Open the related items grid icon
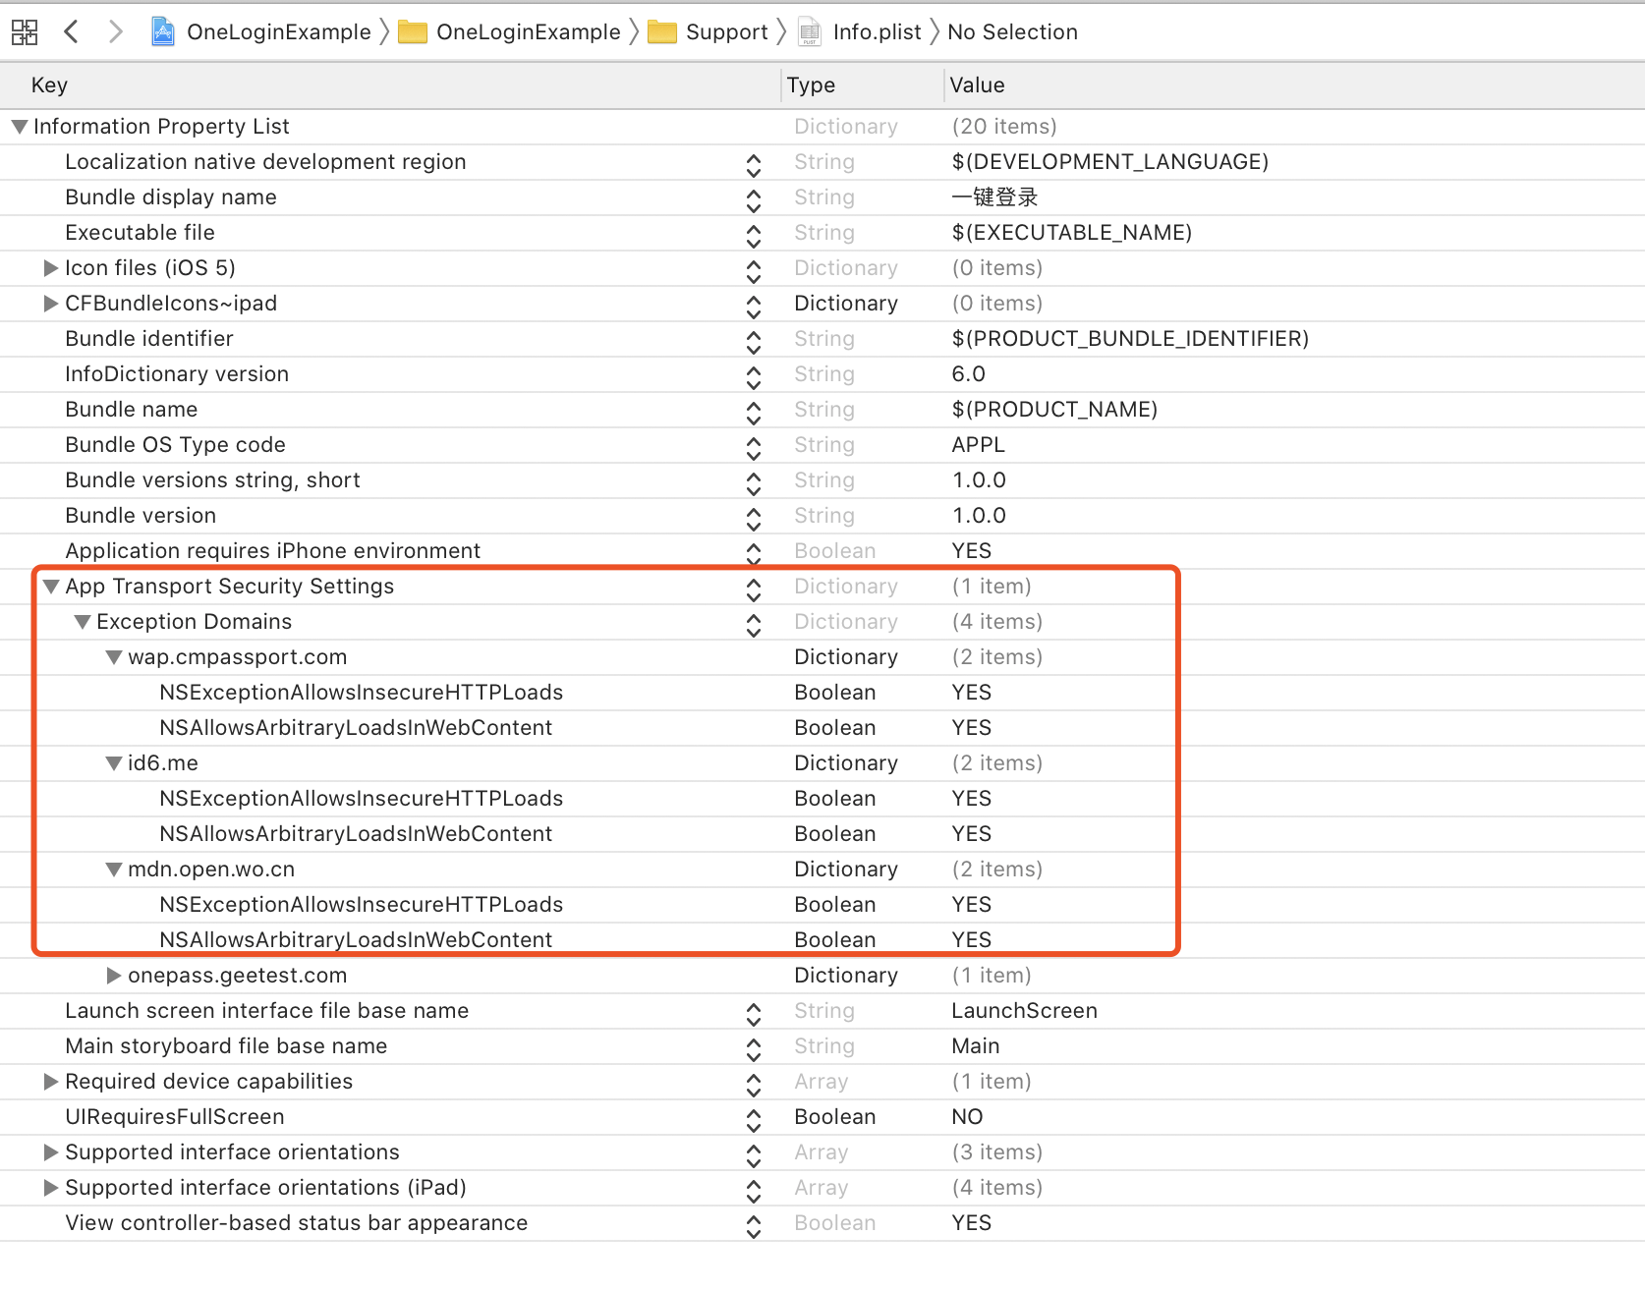The width and height of the screenshot is (1645, 1291). pos(25,32)
